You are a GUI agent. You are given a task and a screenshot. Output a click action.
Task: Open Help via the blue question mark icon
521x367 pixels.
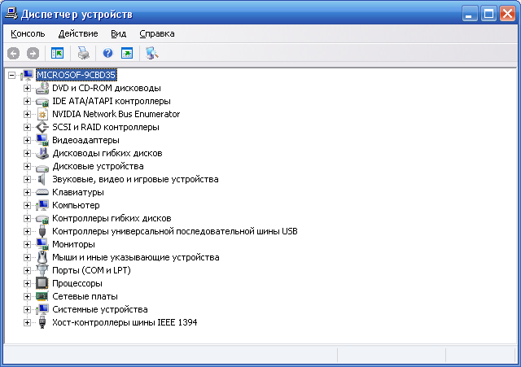pyautogui.click(x=107, y=53)
